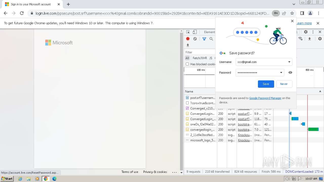
Task: Switch to the Elements DevTools tab
Action: [209, 32]
